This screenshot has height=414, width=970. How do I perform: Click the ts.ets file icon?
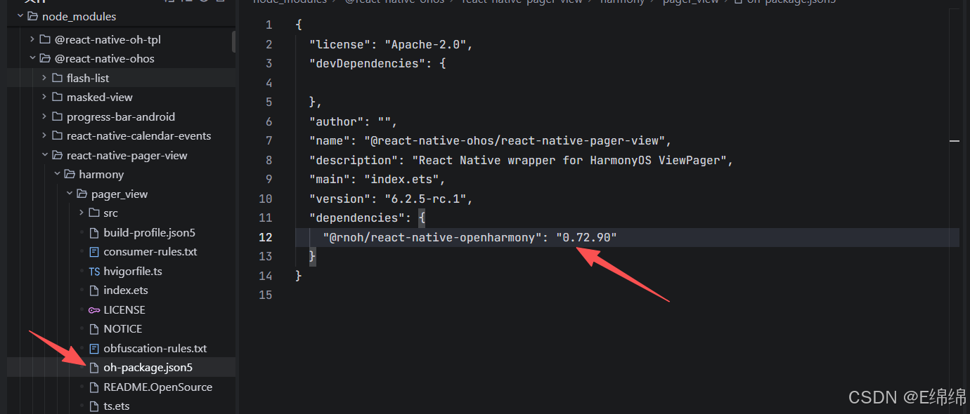coord(94,406)
